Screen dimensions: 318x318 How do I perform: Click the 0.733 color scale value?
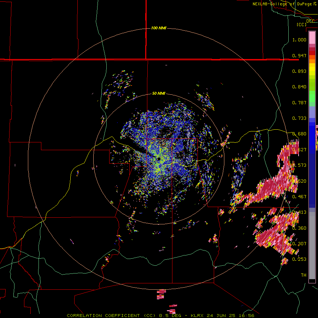[299, 118]
